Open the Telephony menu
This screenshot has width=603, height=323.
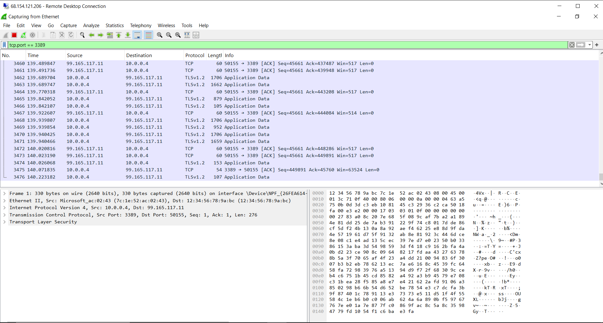[141, 26]
